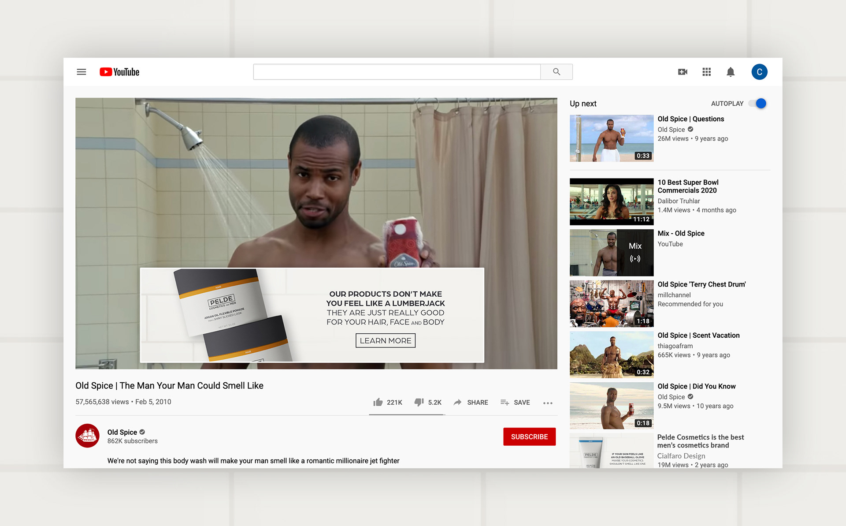Open the YouTube apps grid
The image size is (846, 526).
point(707,72)
